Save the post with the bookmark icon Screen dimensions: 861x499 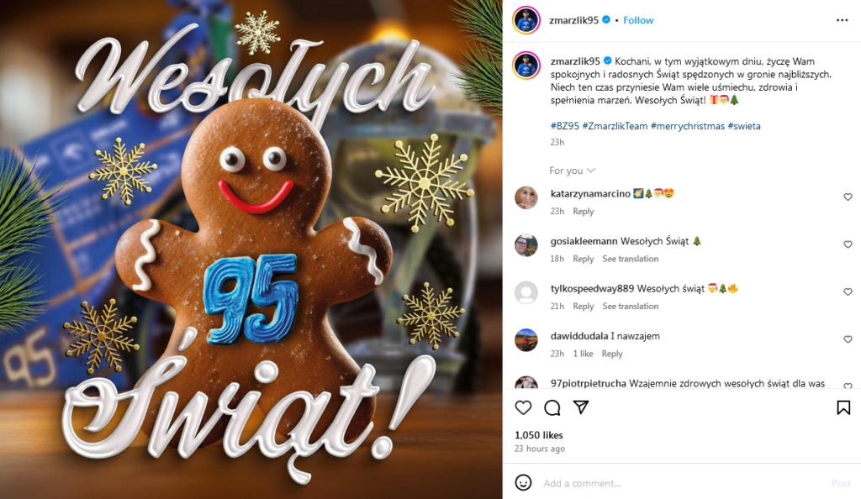(x=843, y=407)
